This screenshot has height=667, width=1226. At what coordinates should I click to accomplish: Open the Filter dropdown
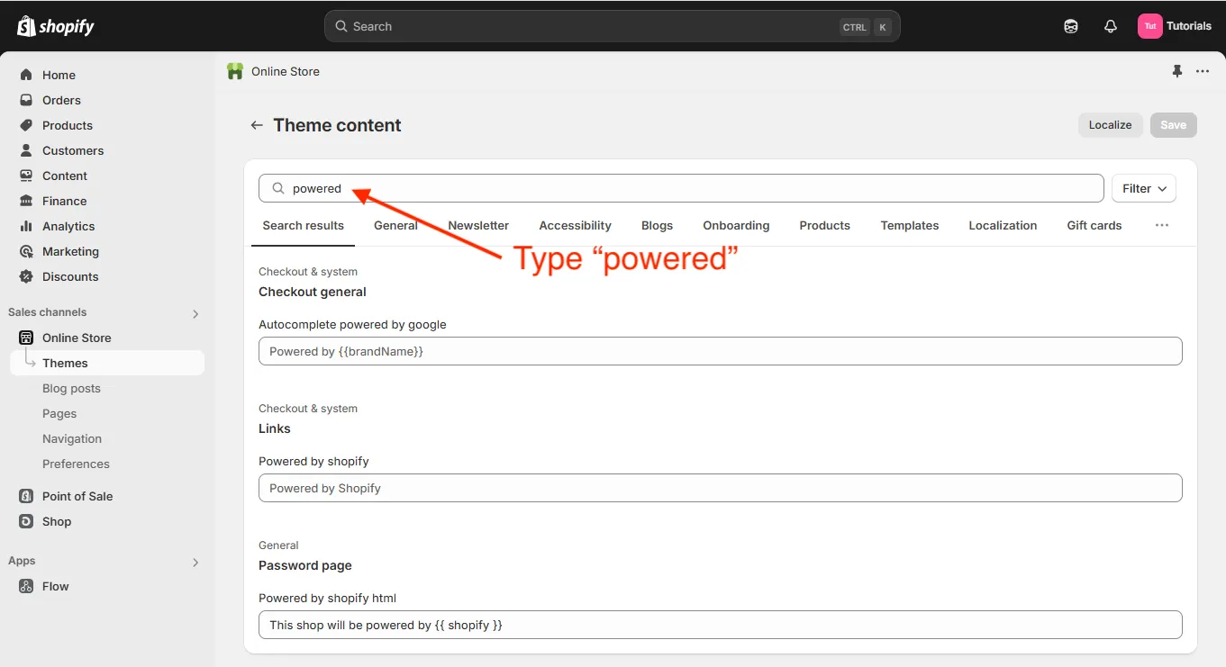[1143, 188]
